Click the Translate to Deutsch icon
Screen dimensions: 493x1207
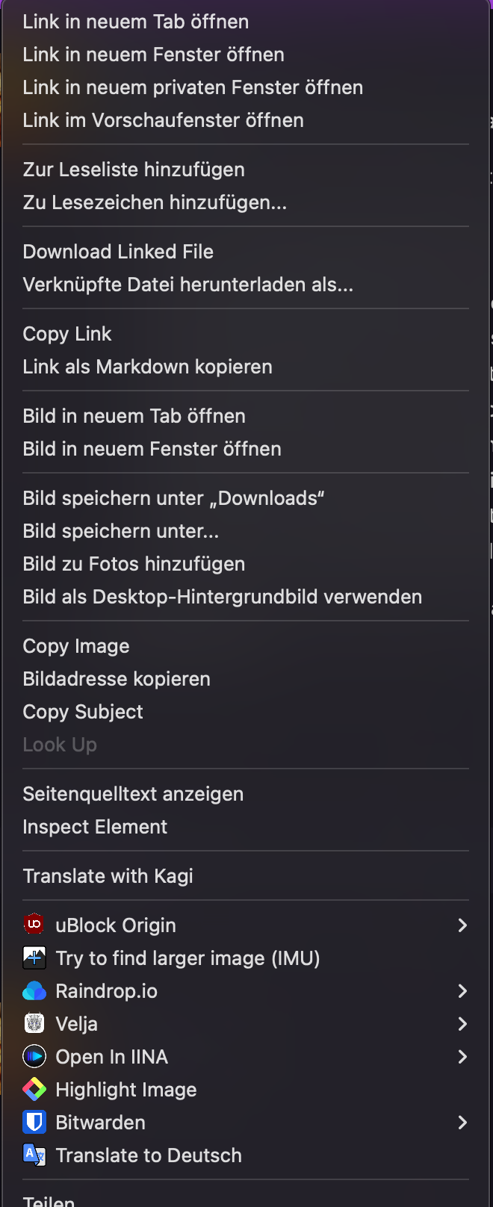click(x=34, y=1155)
